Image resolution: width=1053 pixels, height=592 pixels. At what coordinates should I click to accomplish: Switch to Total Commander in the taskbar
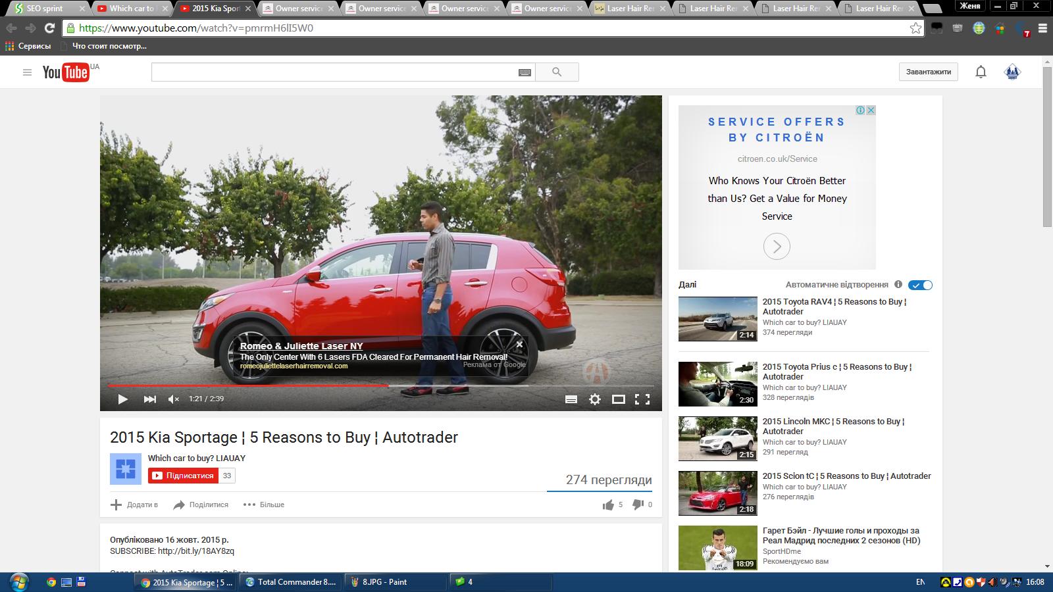click(290, 582)
